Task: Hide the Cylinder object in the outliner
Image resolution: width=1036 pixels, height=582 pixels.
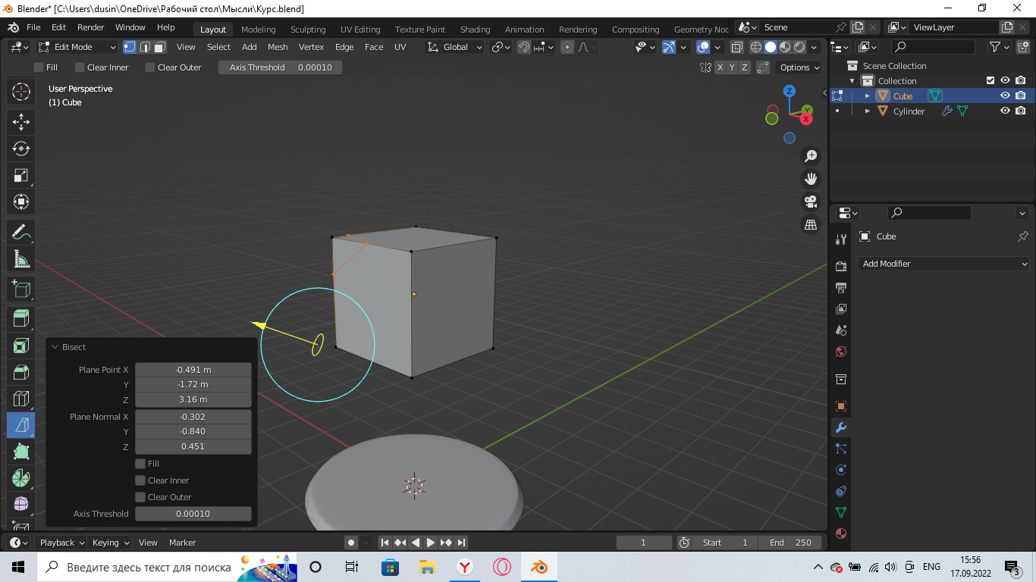Action: (x=1005, y=111)
